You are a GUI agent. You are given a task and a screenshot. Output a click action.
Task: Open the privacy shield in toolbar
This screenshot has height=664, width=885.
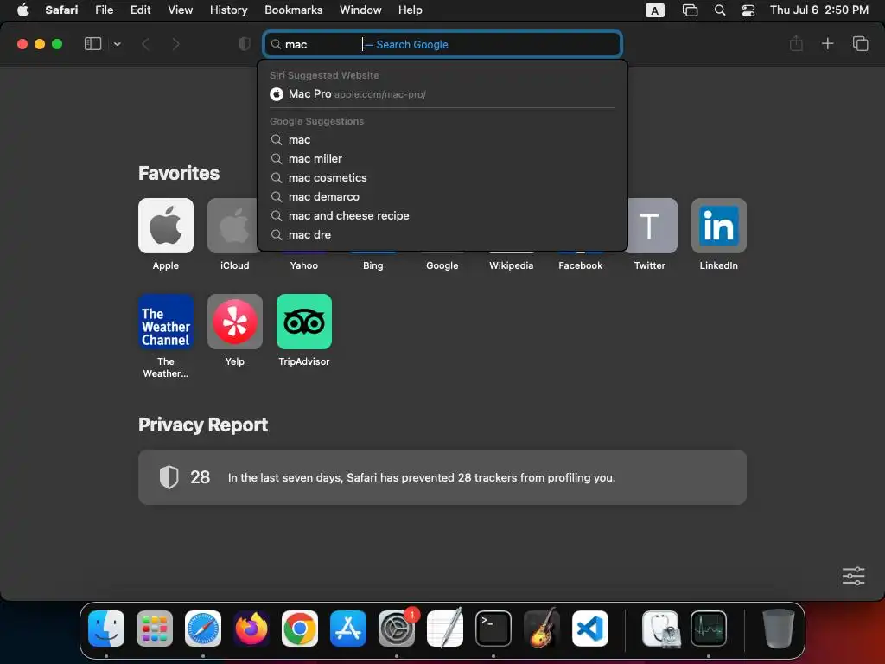click(x=244, y=44)
